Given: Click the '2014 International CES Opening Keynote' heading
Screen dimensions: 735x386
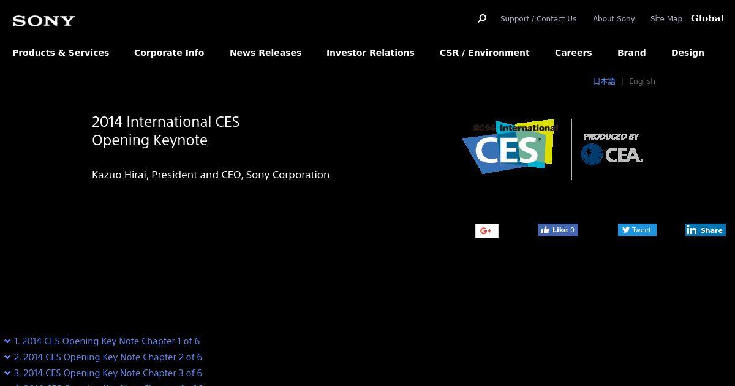Looking at the screenshot, I should click(x=165, y=131).
